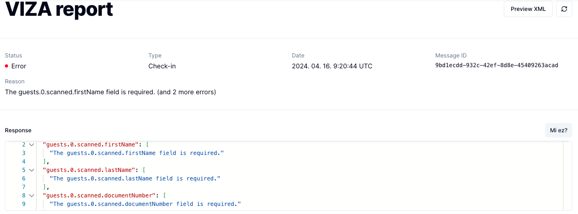Click the refresh icon button
This screenshot has height=214, width=578.
pos(564,9)
